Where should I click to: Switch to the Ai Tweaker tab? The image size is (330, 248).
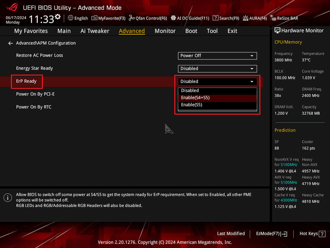tap(95, 31)
